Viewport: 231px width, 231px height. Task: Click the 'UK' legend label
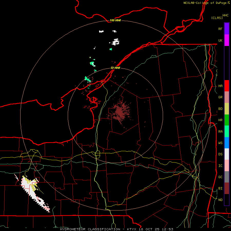(x=220, y=40)
